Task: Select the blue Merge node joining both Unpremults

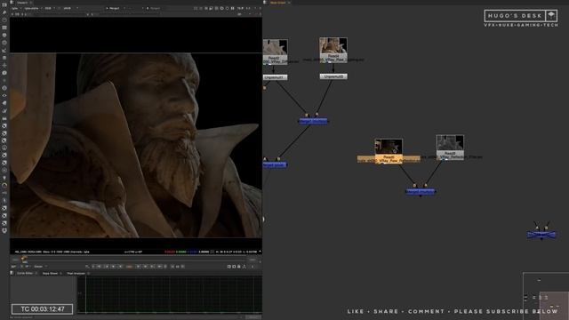Action: coord(313,121)
